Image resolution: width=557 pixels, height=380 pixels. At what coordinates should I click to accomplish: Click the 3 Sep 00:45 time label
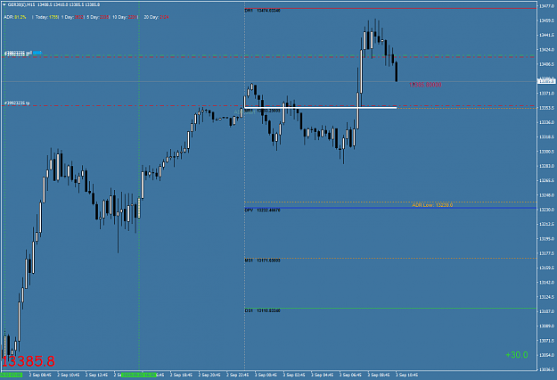click(266, 375)
